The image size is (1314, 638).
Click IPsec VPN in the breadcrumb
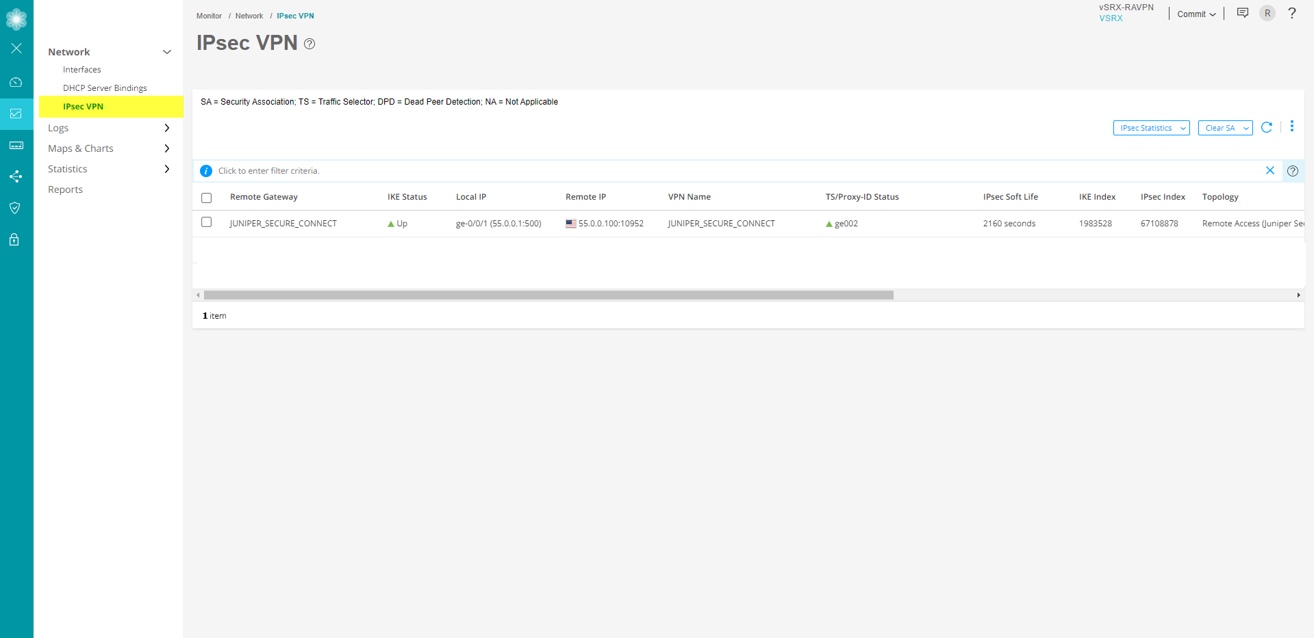point(296,16)
